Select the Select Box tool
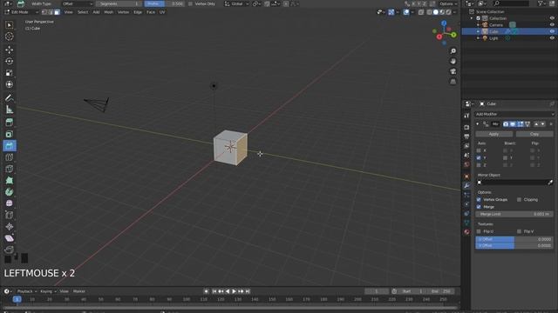Image resolution: width=558 pixels, height=313 pixels. click(x=10, y=25)
